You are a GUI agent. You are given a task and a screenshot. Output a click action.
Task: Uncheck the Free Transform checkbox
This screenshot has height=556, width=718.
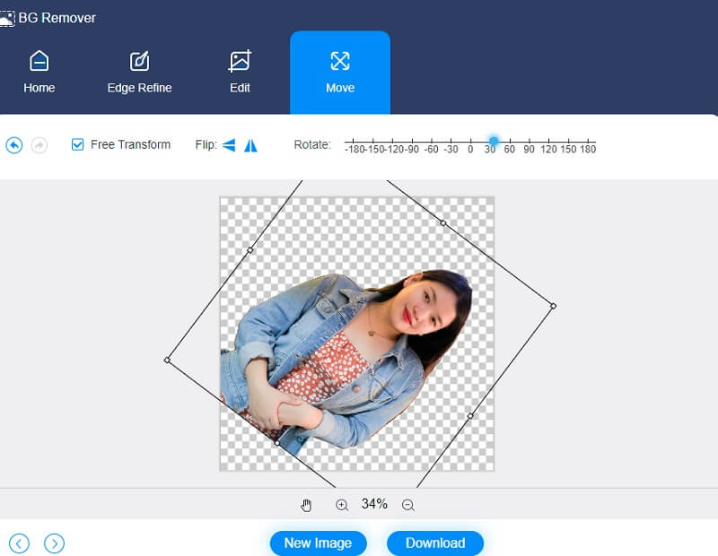click(x=78, y=144)
